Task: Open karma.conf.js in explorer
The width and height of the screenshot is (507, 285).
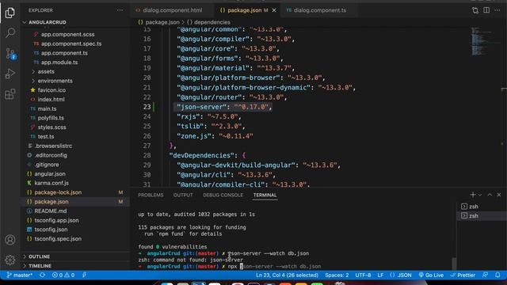Action: coord(51,183)
